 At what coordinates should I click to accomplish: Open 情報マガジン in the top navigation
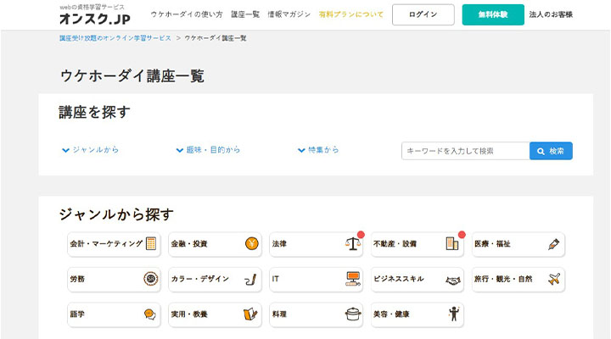pyautogui.click(x=289, y=14)
